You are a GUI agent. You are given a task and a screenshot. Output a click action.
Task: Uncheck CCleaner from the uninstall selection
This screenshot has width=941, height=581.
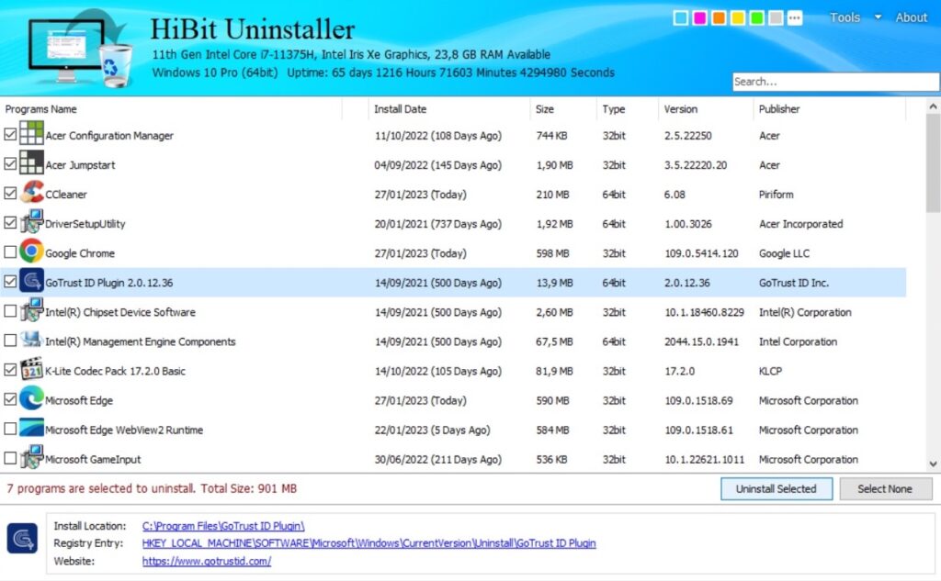[10, 194]
